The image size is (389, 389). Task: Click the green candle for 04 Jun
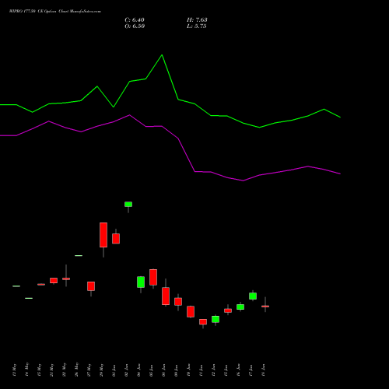[x=141, y=282]
